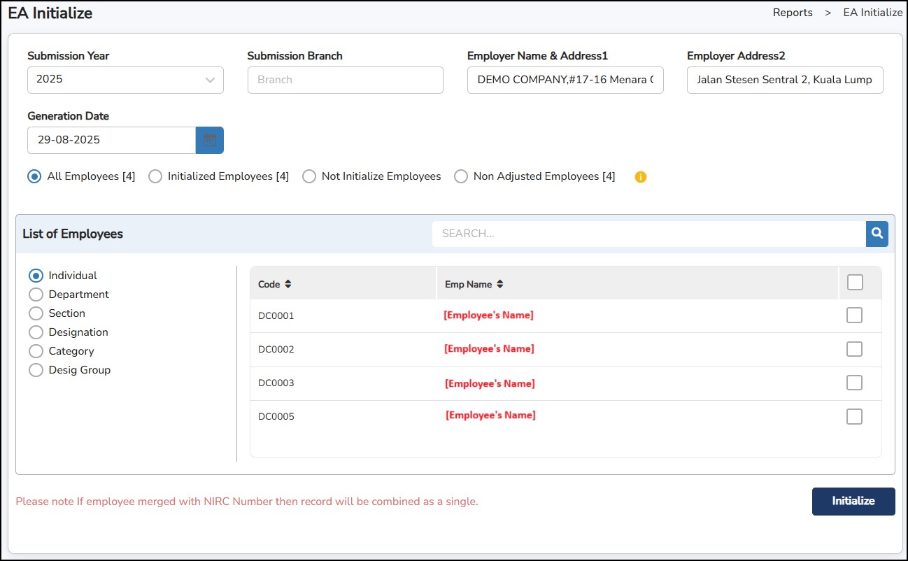Sort by Code column arrows

(x=288, y=285)
